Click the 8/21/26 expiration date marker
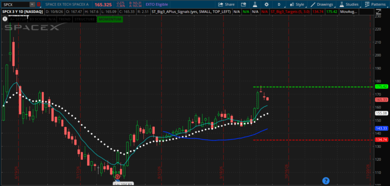The image size is (390, 186). click(160, 173)
